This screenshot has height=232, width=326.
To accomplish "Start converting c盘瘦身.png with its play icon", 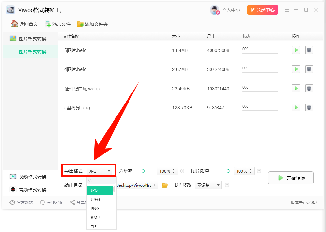I will coord(296,107).
